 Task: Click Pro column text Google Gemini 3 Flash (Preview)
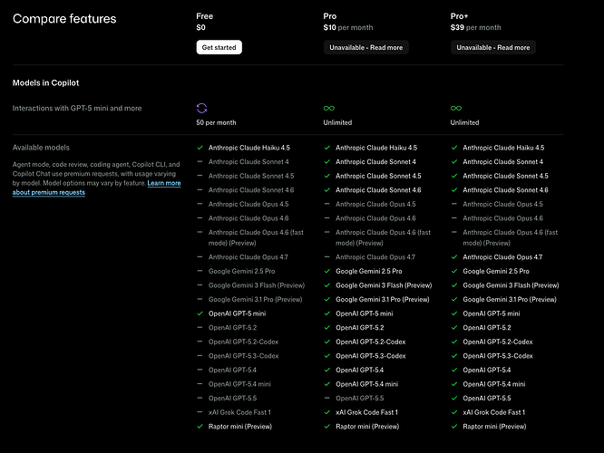384,285
